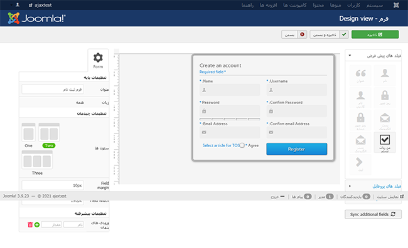Open the Form settings gear tab
The height and width of the screenshot is (248, 408).
(x=98, y=61)
